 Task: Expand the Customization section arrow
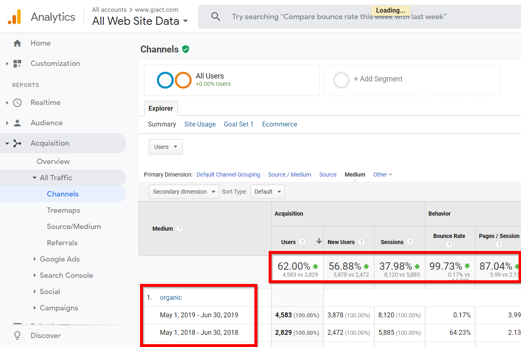tap(7, 63)
